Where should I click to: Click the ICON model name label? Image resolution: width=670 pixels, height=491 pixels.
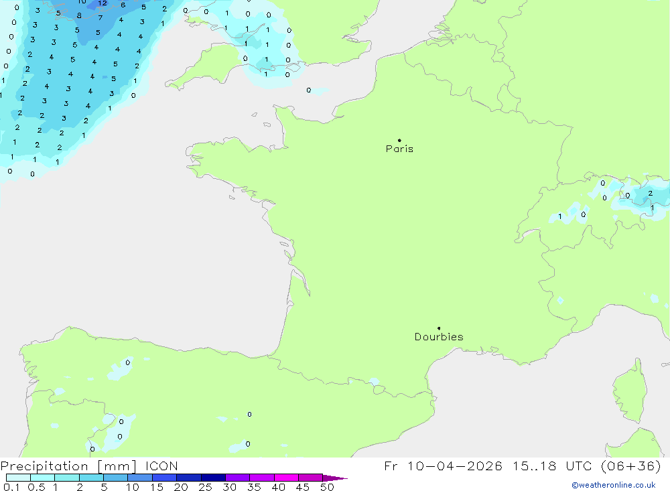(x=161, y=466)
